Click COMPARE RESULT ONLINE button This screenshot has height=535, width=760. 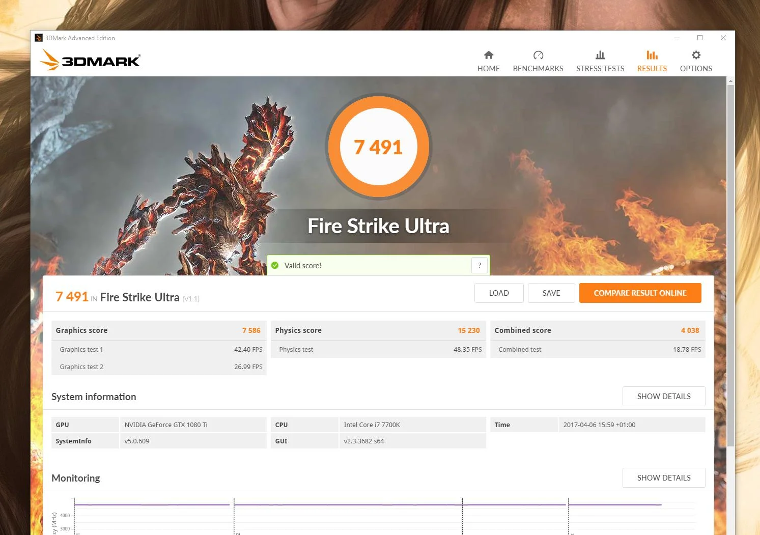coord(640,293)
